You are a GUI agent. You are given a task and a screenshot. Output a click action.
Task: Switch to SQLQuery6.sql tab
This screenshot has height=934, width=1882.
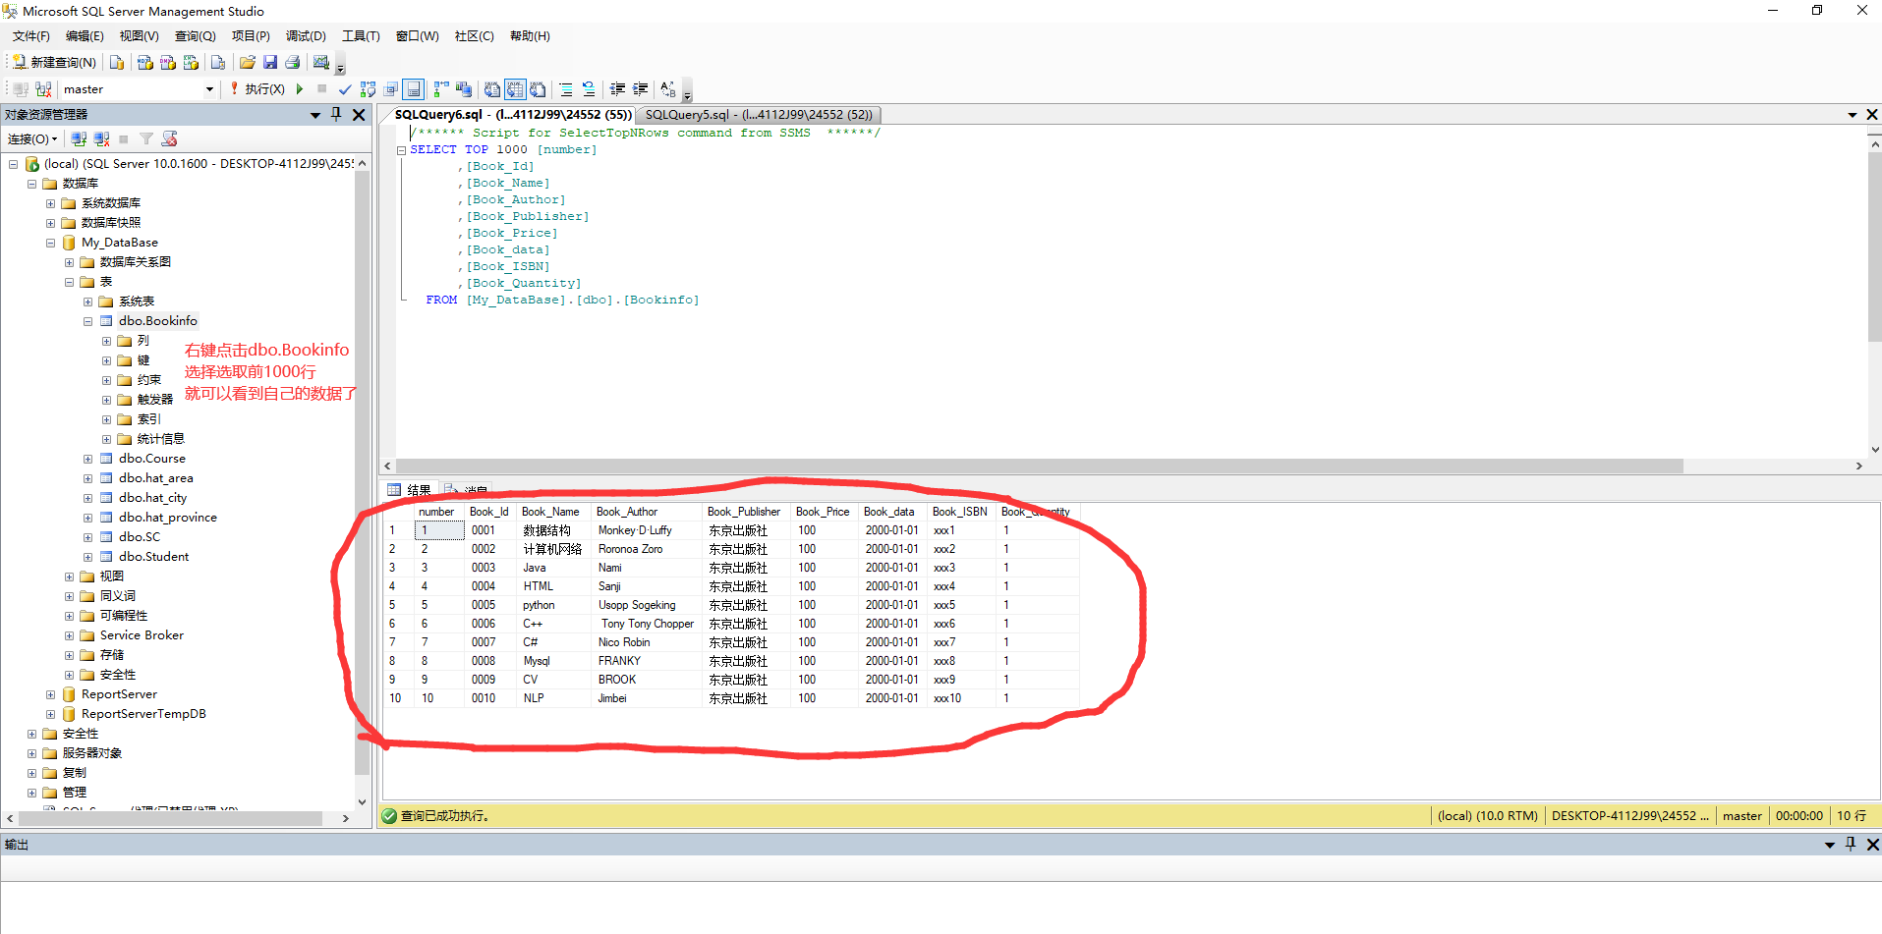tap(512, 115)
